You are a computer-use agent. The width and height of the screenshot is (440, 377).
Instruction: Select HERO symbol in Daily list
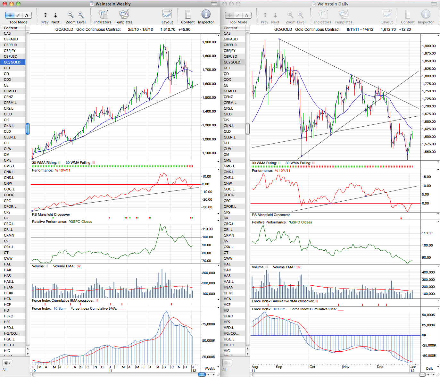click(233, 316)
